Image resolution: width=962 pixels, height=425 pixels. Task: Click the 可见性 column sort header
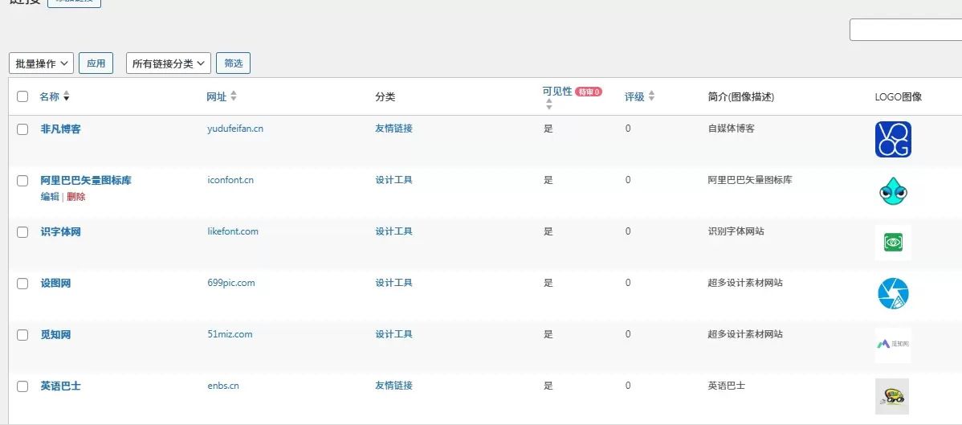(557, 92)
